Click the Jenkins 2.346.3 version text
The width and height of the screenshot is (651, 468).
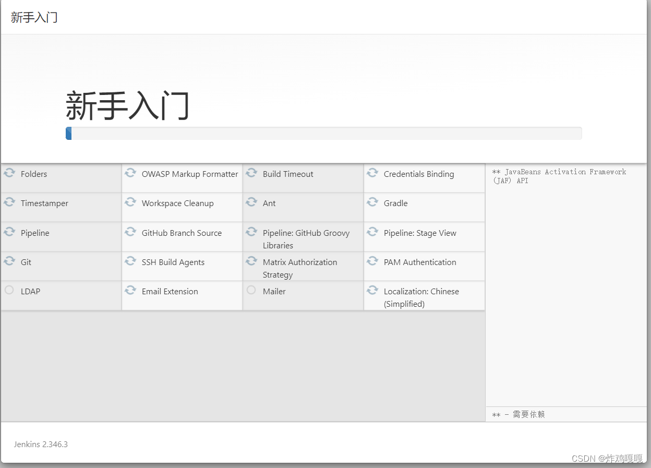41,445
